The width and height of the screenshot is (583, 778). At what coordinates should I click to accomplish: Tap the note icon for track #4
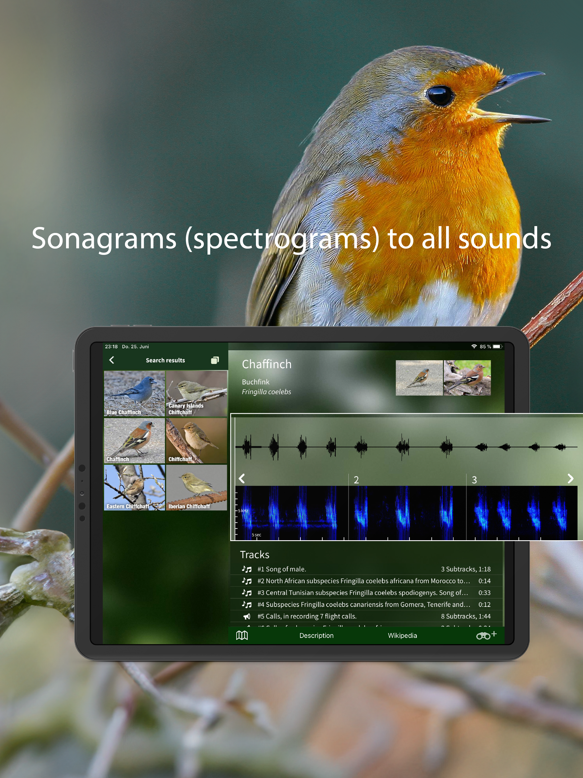247,605
